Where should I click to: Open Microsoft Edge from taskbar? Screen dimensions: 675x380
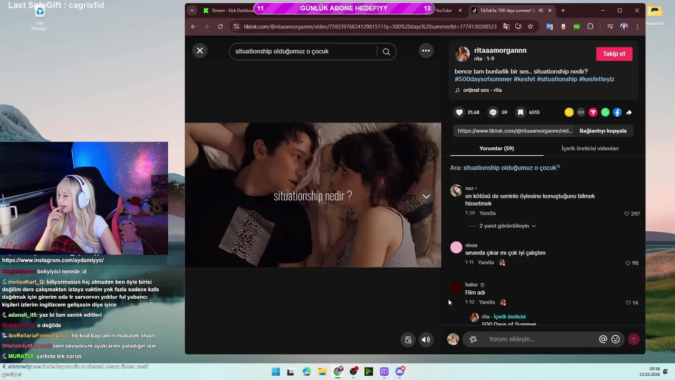[307, 372]
